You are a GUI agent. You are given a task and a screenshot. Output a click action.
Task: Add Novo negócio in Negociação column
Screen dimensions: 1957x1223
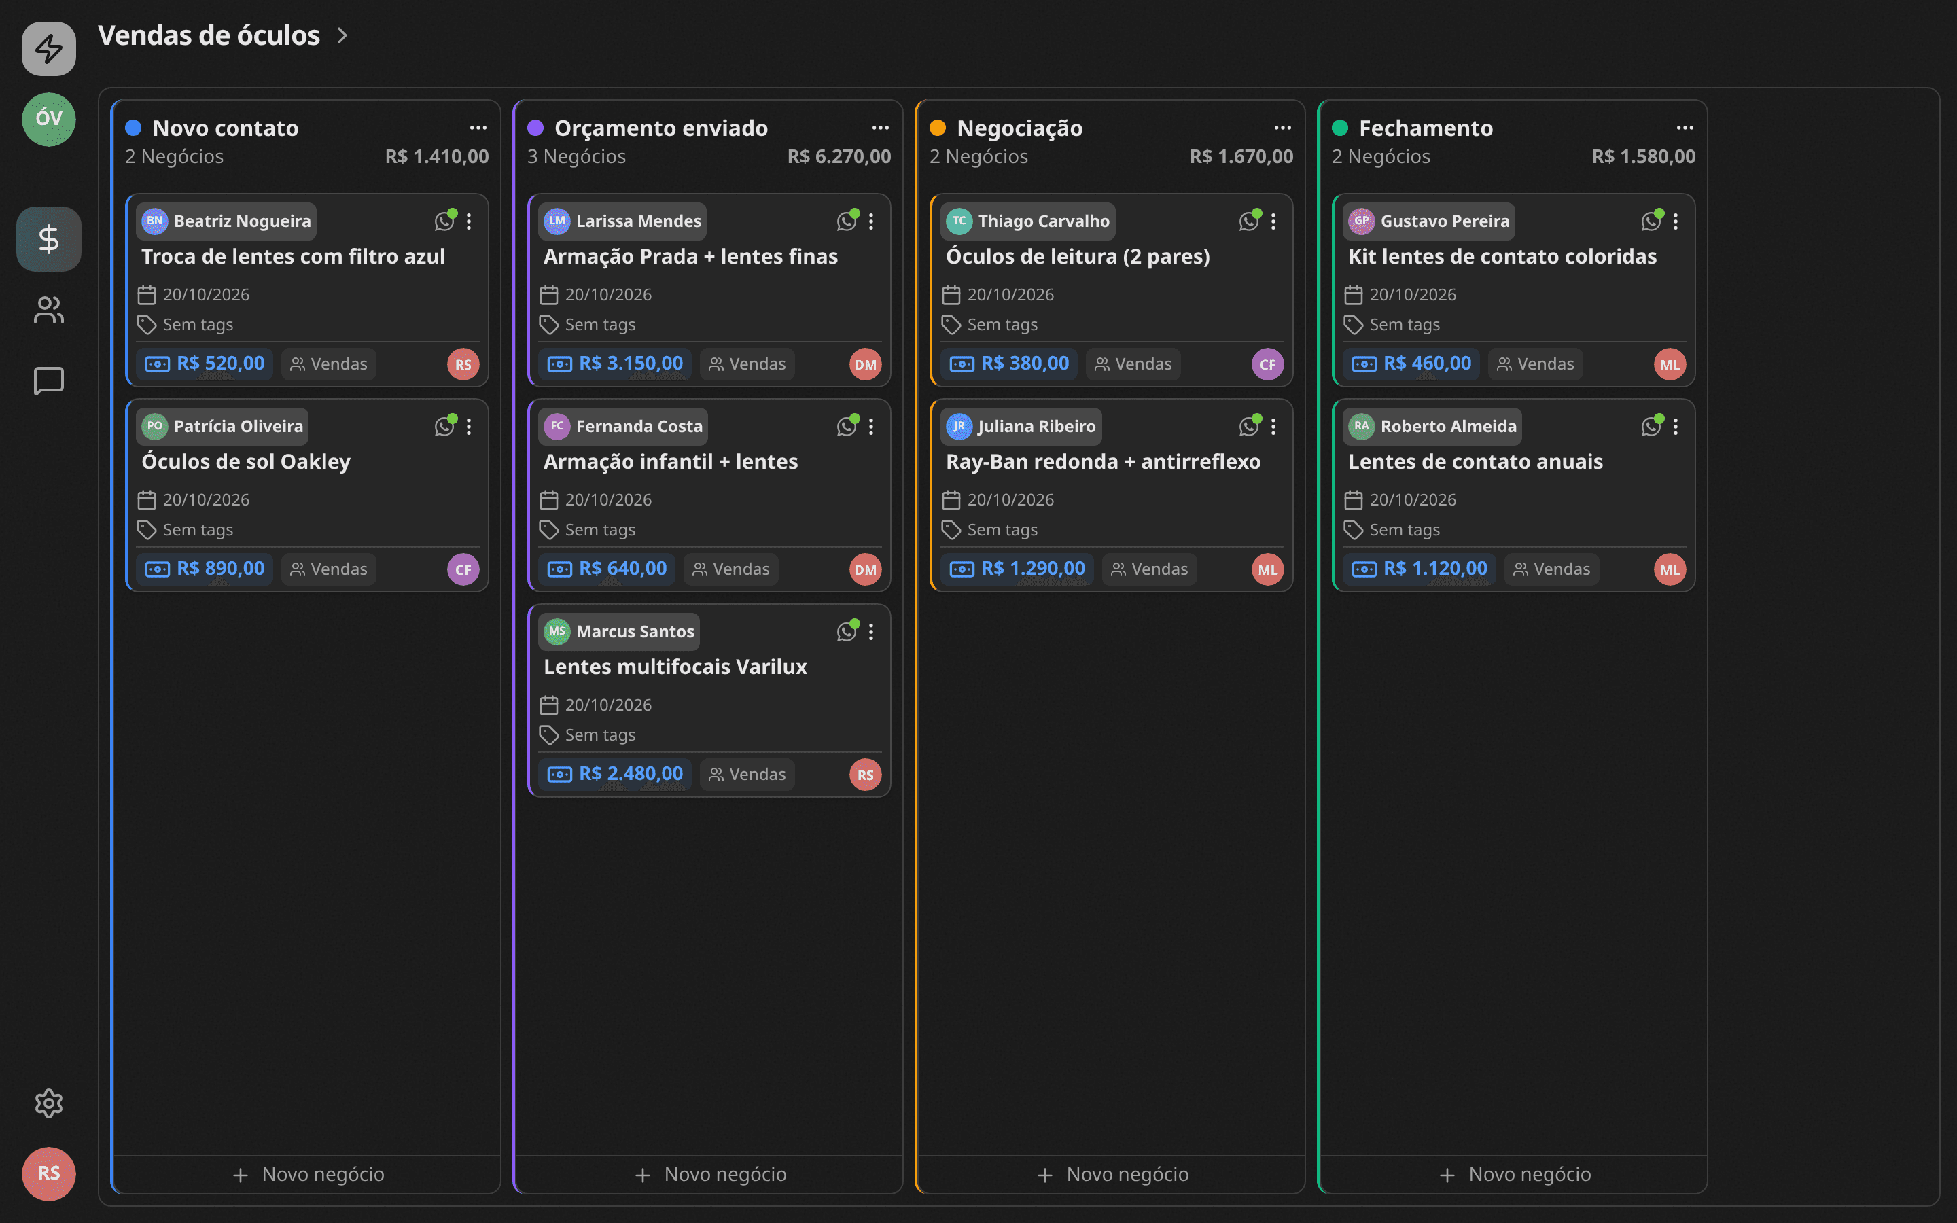pyautogui.click(x=1112, y=1175)
